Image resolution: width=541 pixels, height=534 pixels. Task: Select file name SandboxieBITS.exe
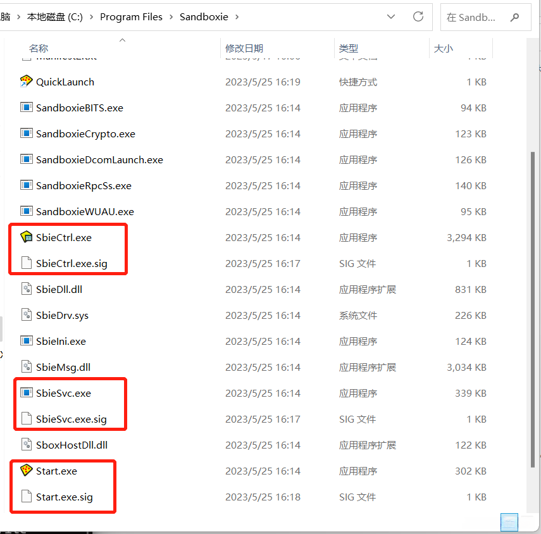80,108
